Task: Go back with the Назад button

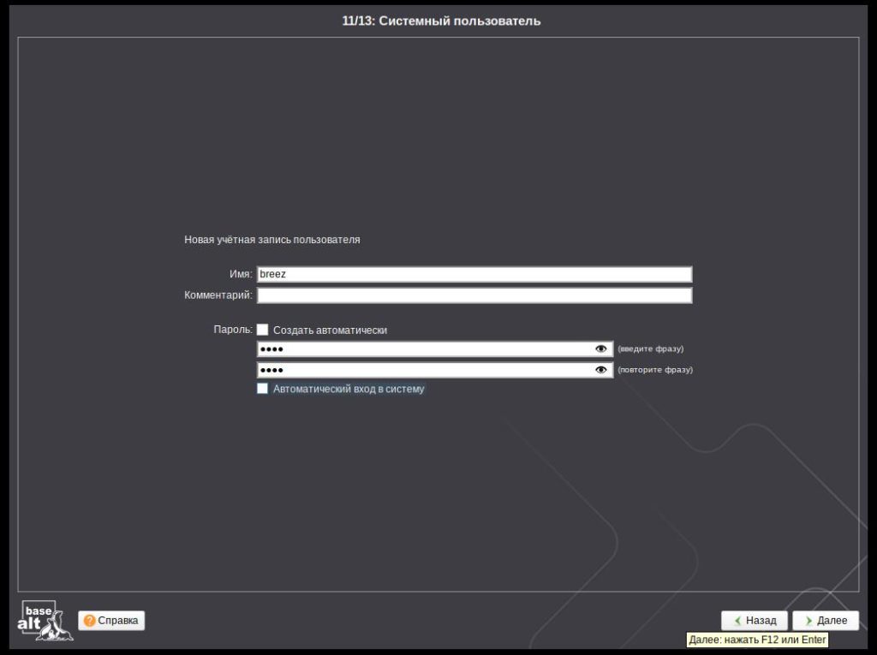Action: tap(755, 621)
